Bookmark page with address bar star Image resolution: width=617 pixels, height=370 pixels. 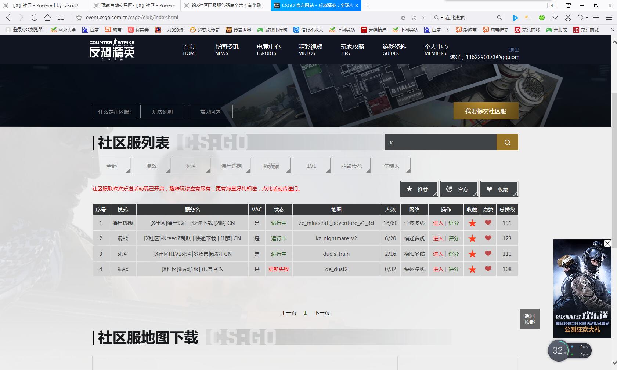(79, 18)
